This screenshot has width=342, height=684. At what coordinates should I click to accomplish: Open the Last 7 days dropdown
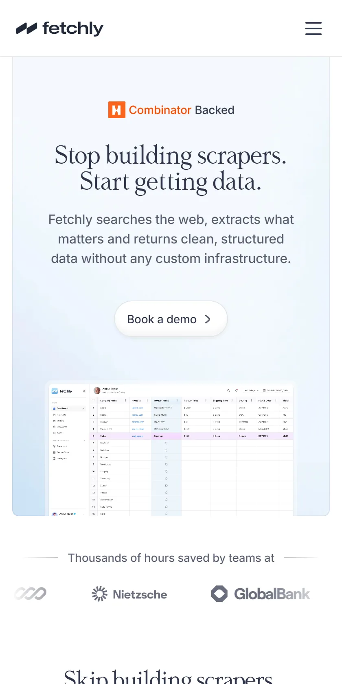251,390
